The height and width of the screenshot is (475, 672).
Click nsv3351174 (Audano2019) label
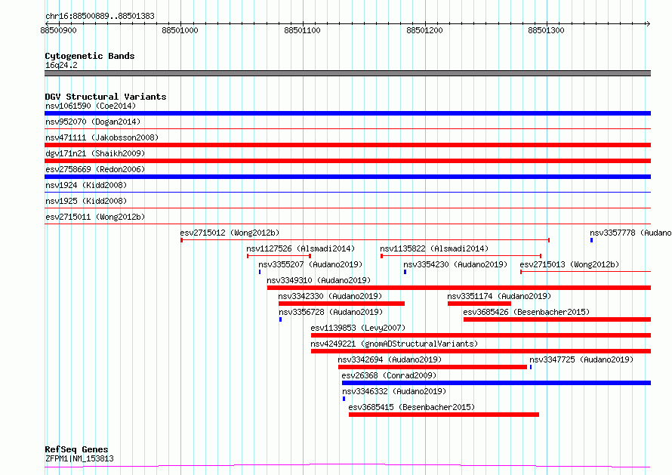499,296
